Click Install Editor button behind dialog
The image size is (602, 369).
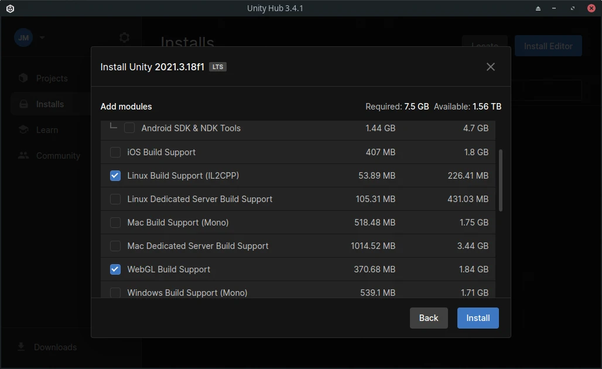[548, 46]
